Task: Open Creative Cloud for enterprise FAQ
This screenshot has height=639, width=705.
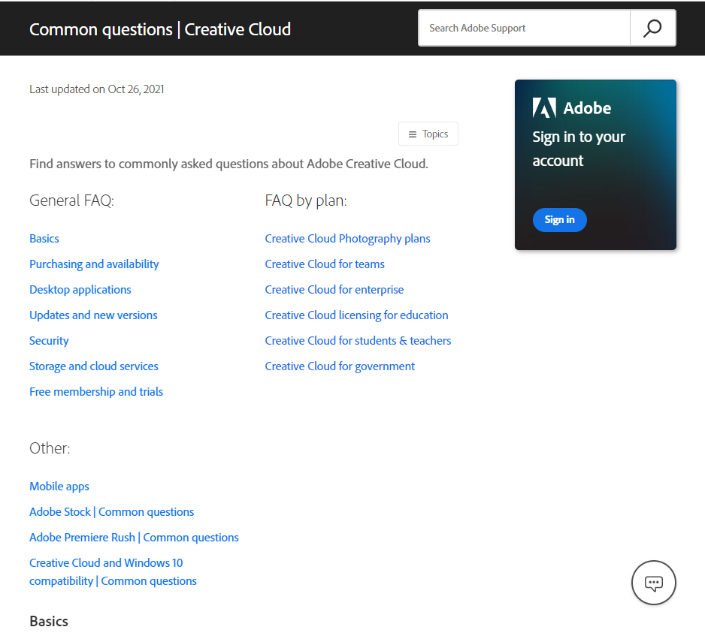Action: tap(334, 290)
